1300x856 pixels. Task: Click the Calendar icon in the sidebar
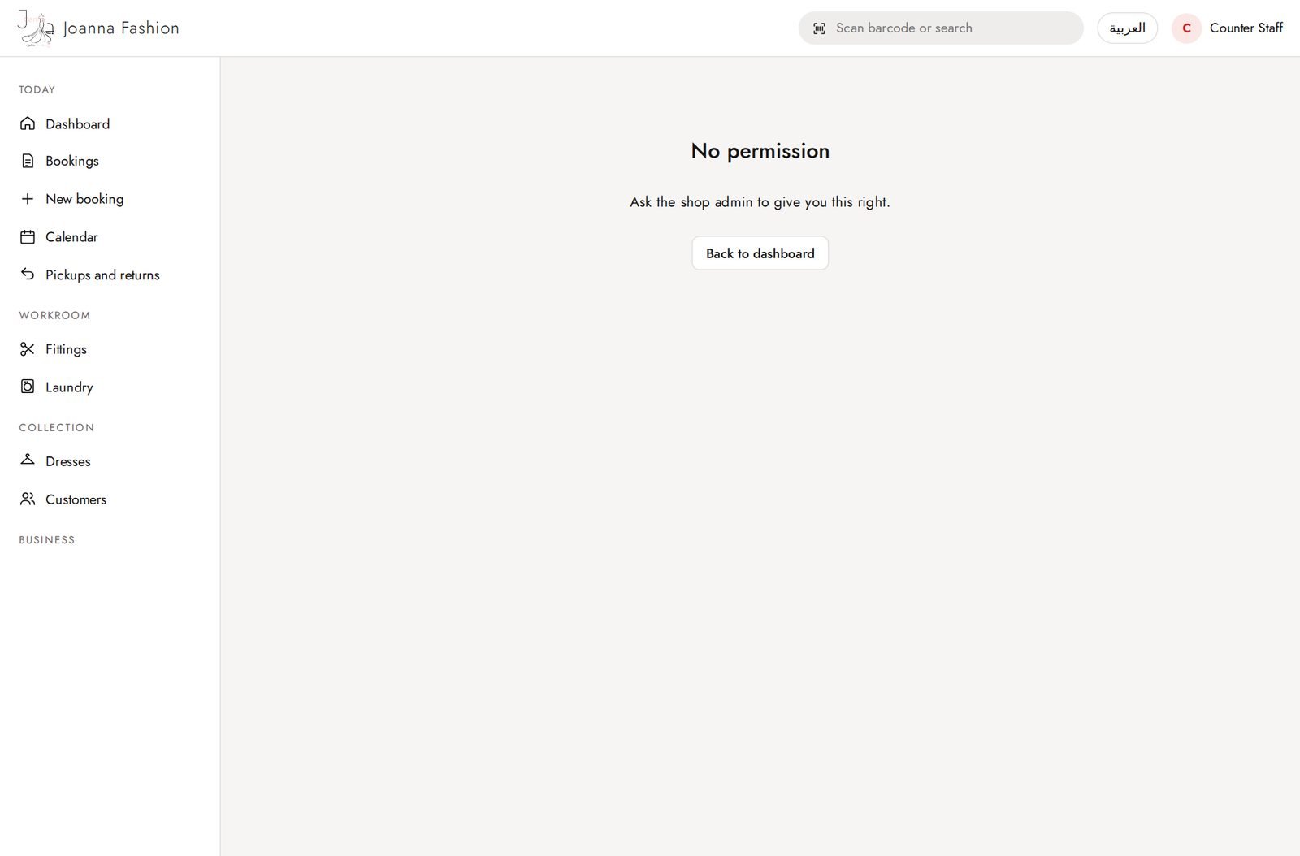point(28,237)
